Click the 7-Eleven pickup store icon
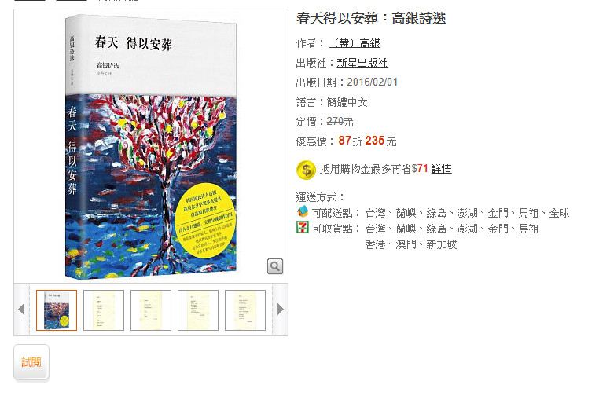The height and width of the screenshot is (403, 610). tap(303, 227)
